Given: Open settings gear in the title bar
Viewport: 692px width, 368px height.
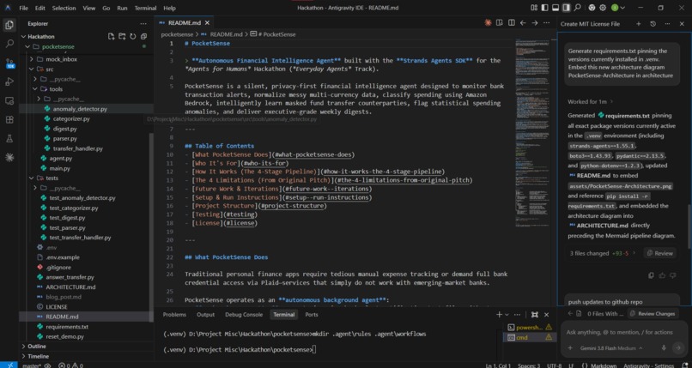Looking at the screenshot, I should click(603, 8).
